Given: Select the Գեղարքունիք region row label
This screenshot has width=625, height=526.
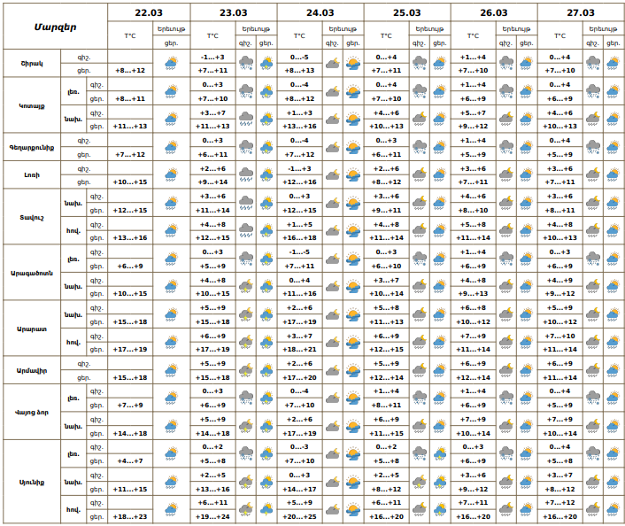Looking at the screenshot, I should [32, 147].
